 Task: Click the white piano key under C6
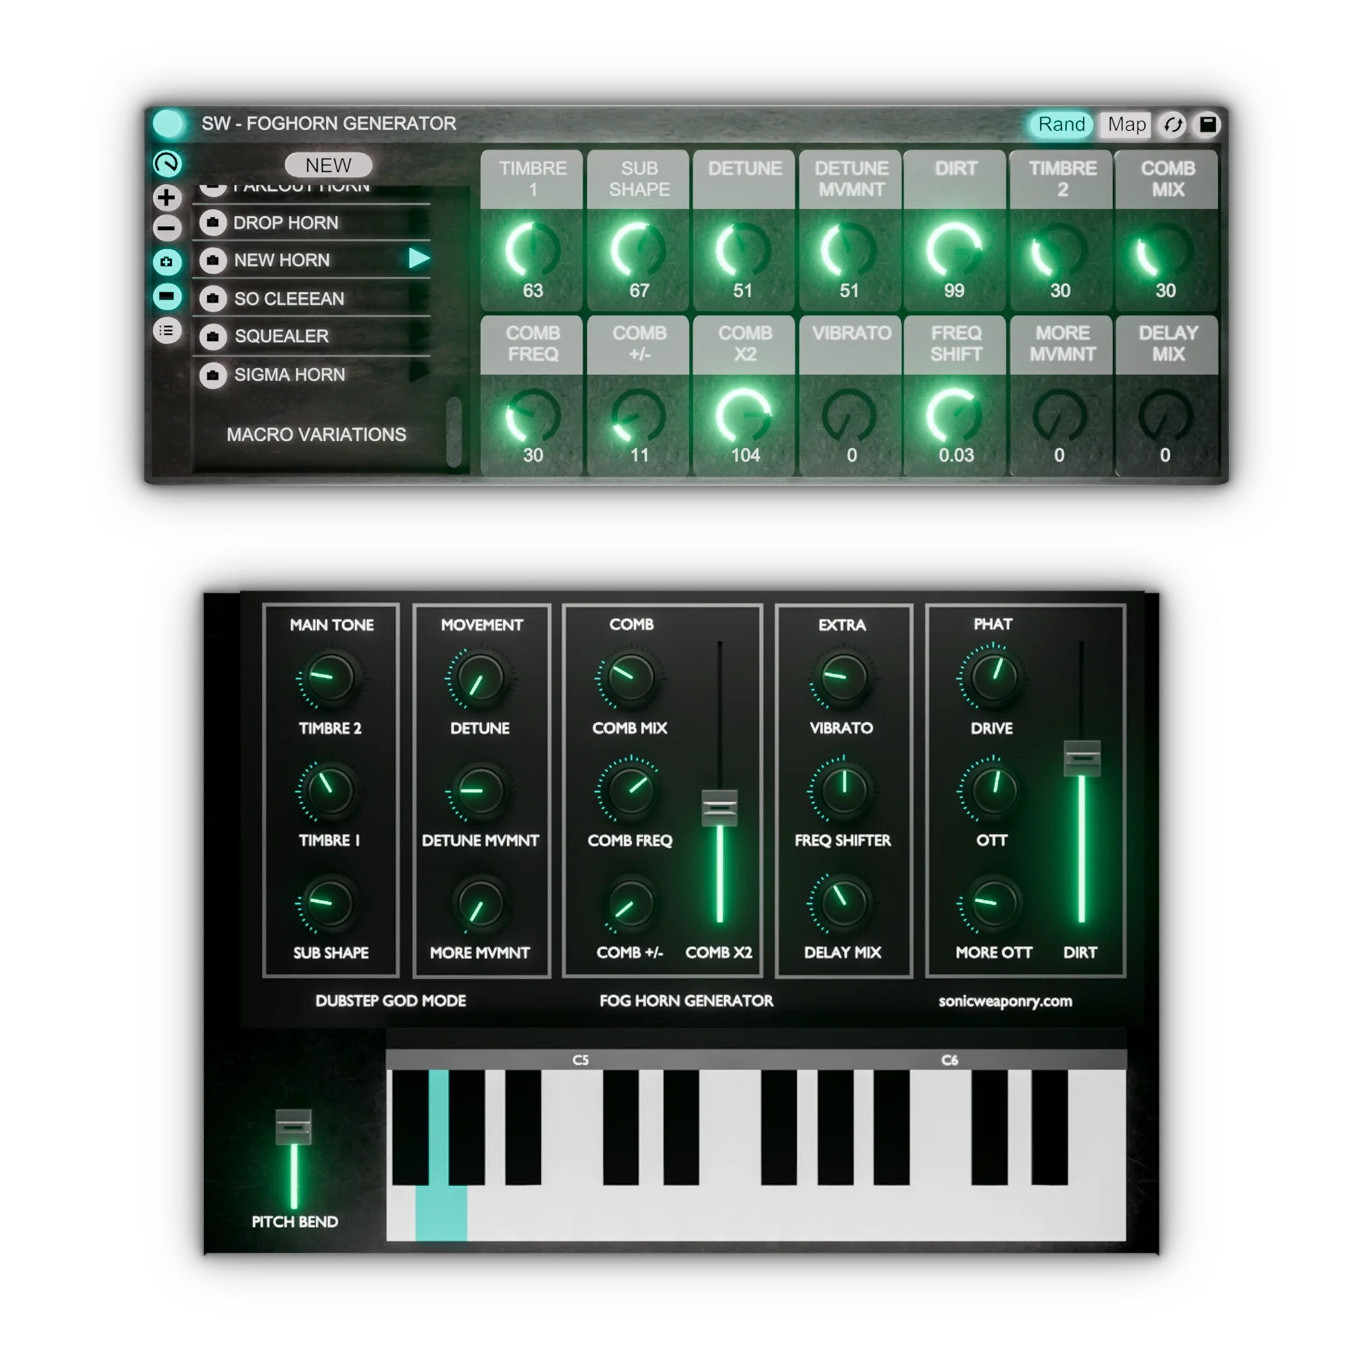coord(949,1215)
